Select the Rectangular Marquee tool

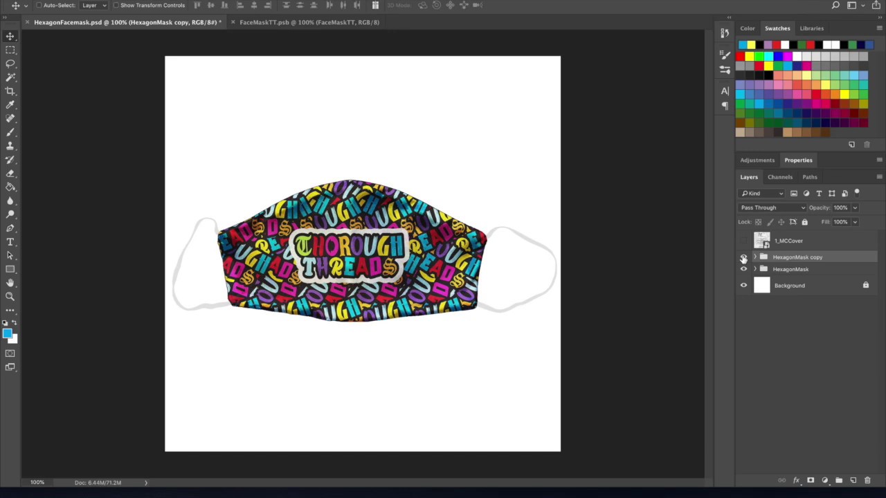pyautogui.click(x=10, y=50)
